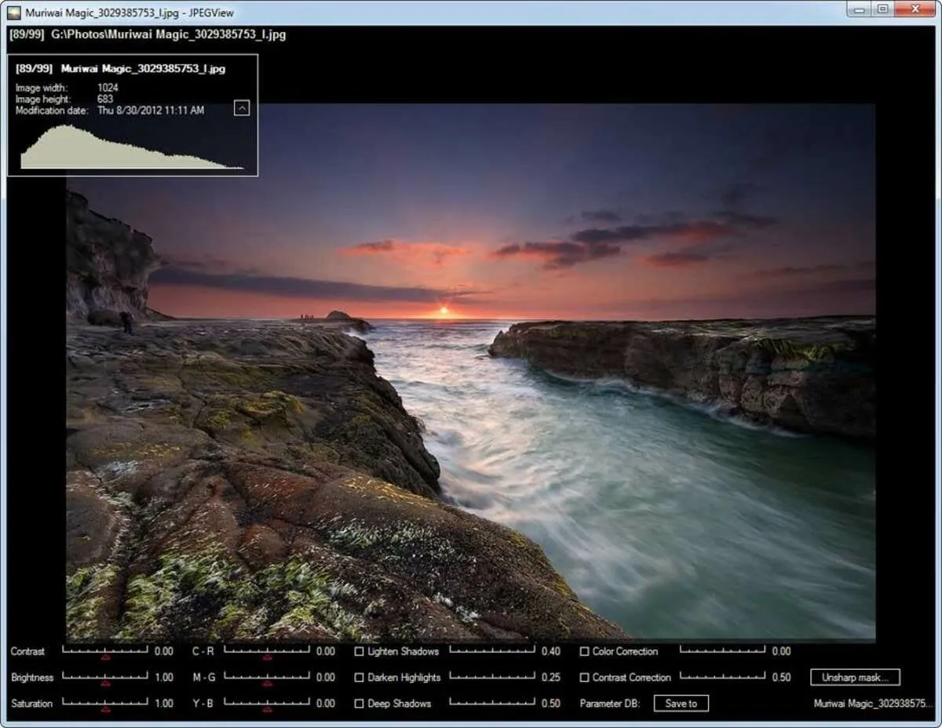Click the Saturation slider handle
Screen dimensions: 942x728
coord(105,708)
